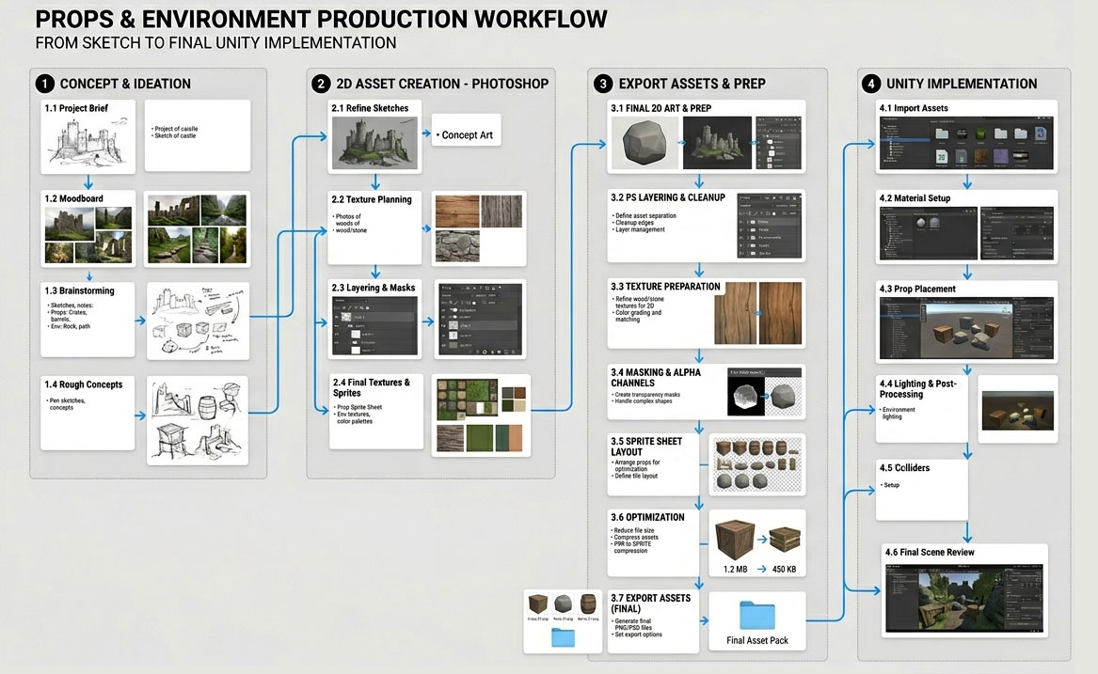
Task: Click the transparent-background rock in 3.4
Action: [785, 396]
